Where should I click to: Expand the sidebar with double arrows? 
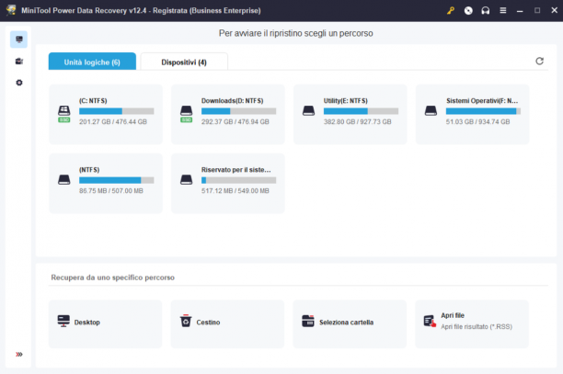19,355
